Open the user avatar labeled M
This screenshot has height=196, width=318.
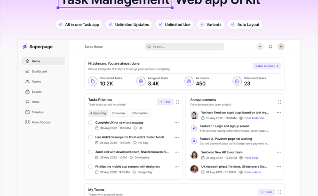[281, 47]
